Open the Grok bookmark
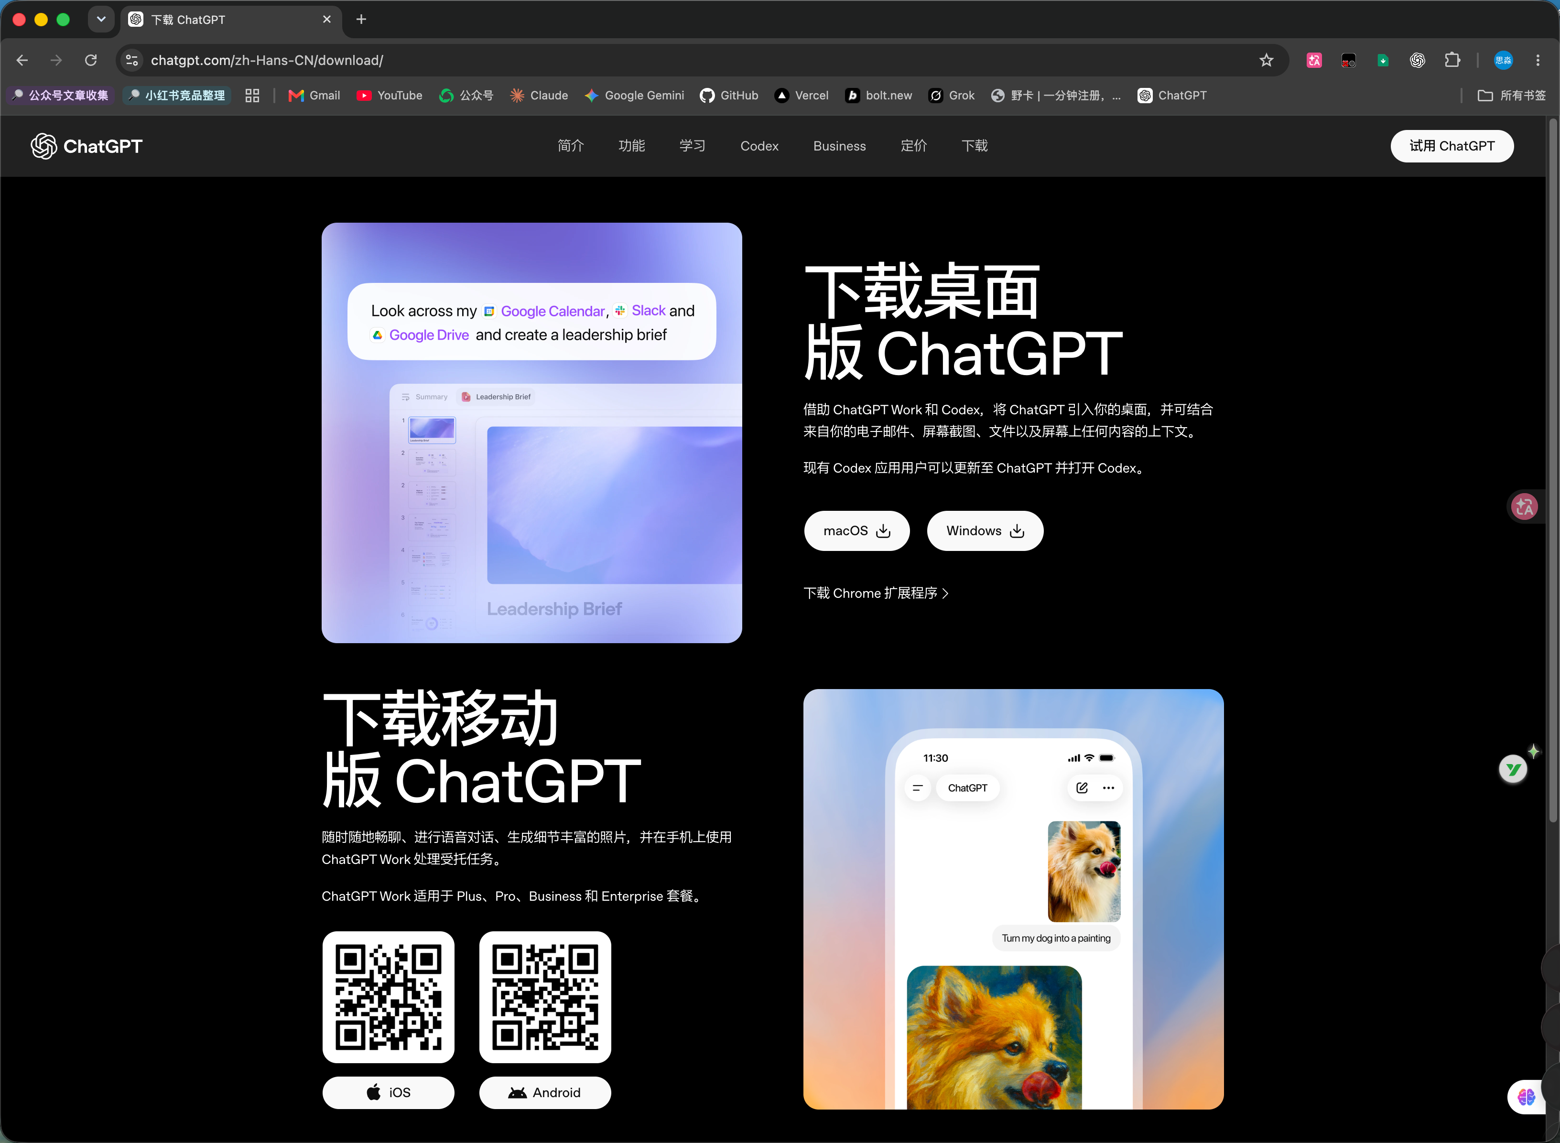This screenshot has width=1560, height=1143. [x=952, y=96]
